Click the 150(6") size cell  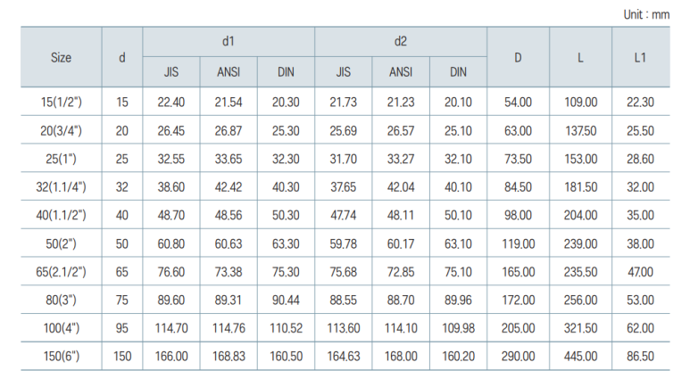[62, 356]
